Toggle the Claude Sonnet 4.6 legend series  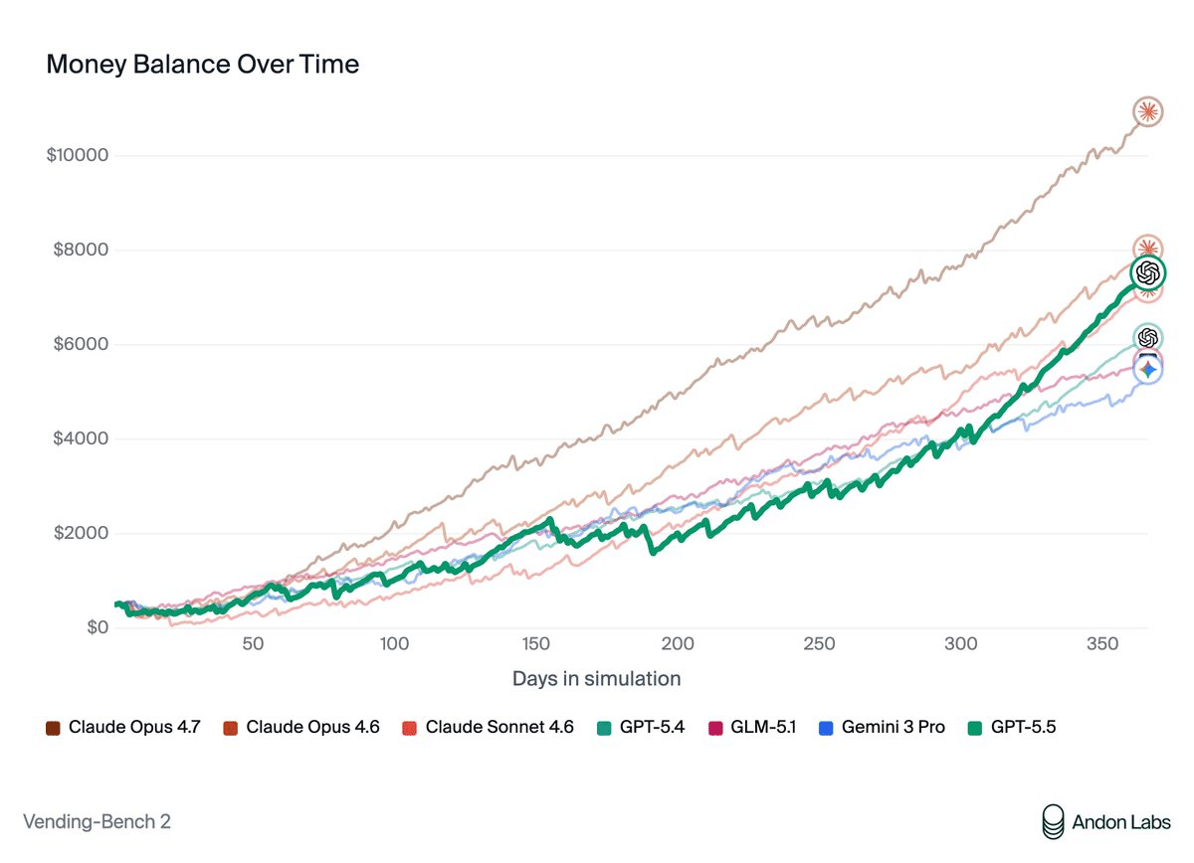coord(498,727)
